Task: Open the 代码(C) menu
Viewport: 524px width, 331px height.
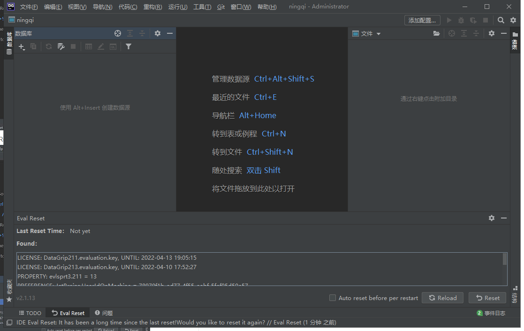Action: click(128, 7)
